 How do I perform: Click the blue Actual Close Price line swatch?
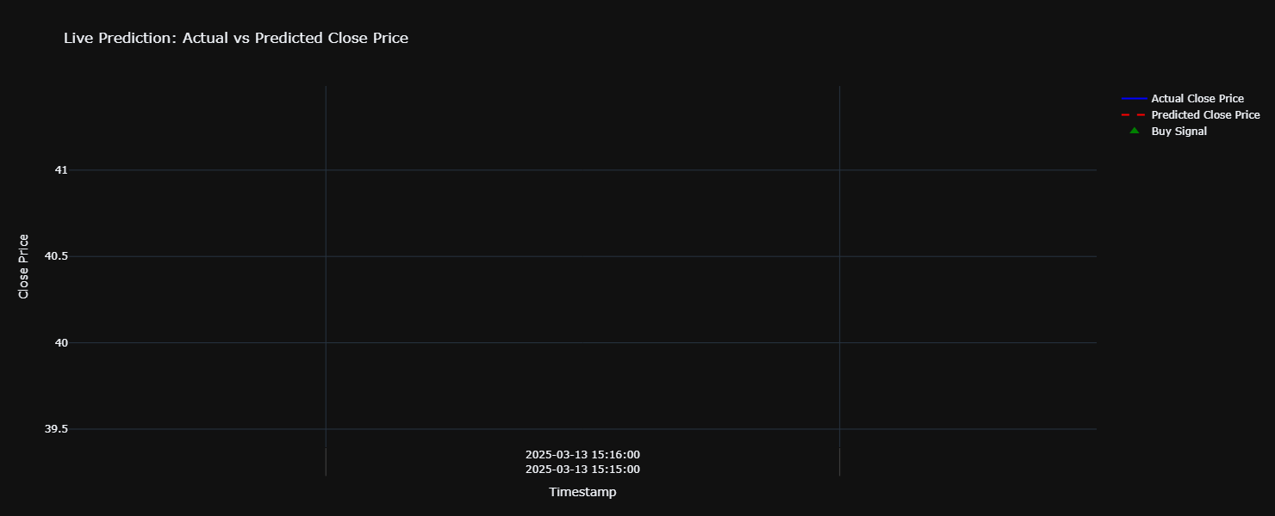point(1134,99)
